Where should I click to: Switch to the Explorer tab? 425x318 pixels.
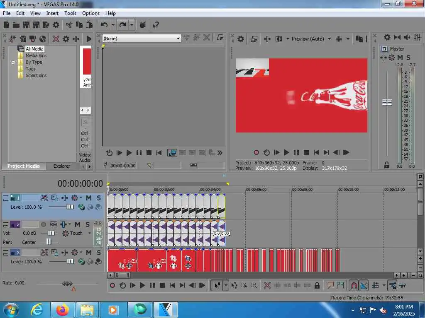point(61,166)
